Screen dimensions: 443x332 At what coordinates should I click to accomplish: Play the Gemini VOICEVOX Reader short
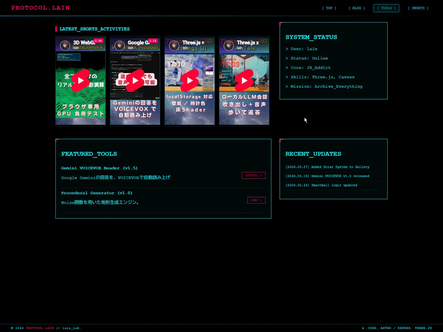point(135,80)
